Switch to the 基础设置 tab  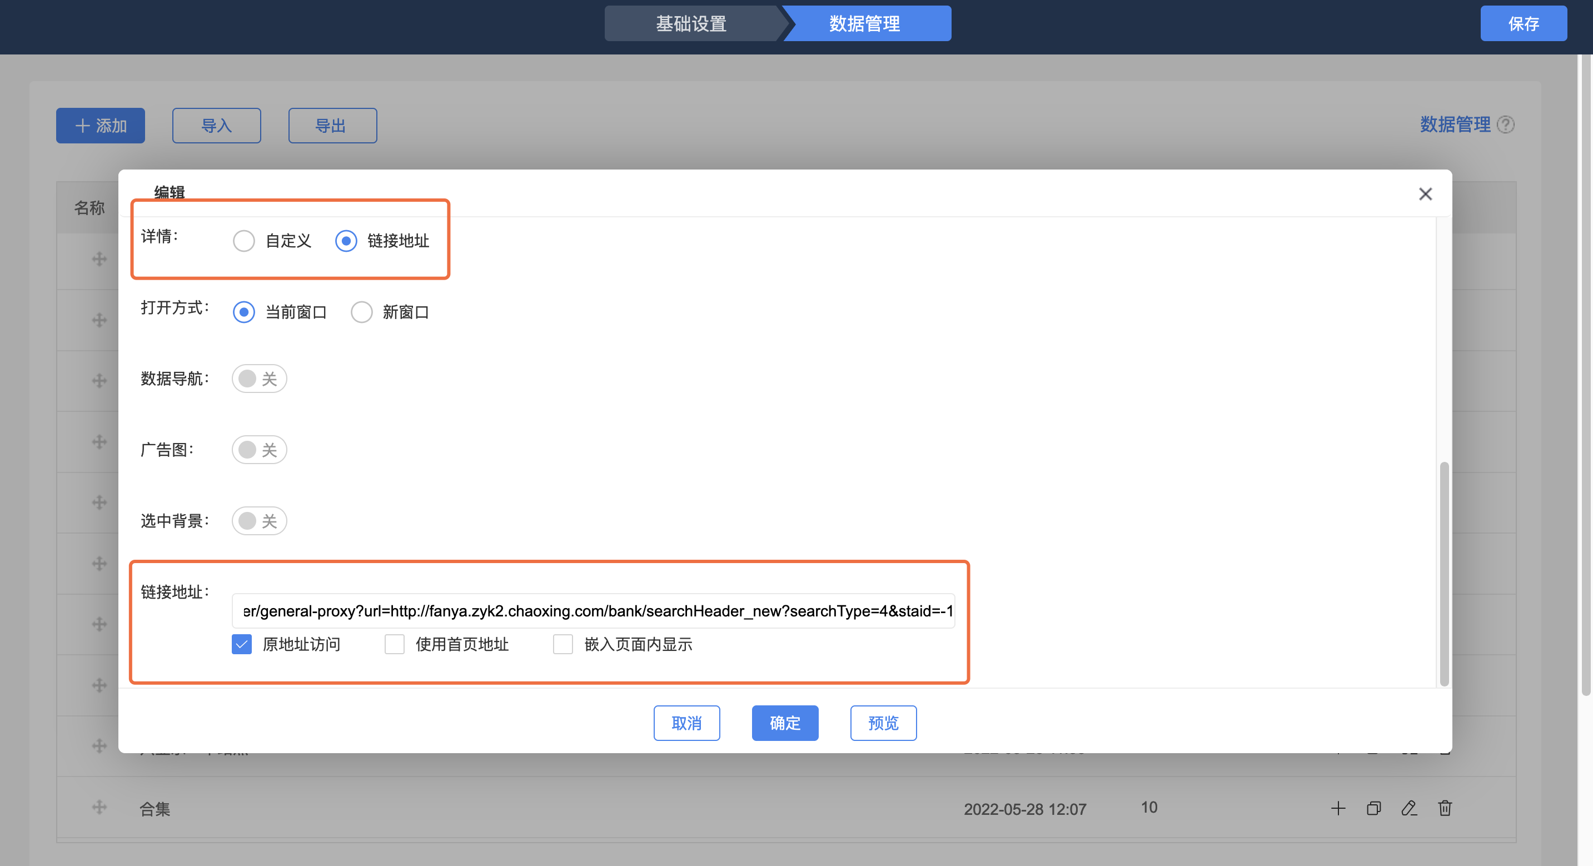pyautogui.click(x=691, y=23)
